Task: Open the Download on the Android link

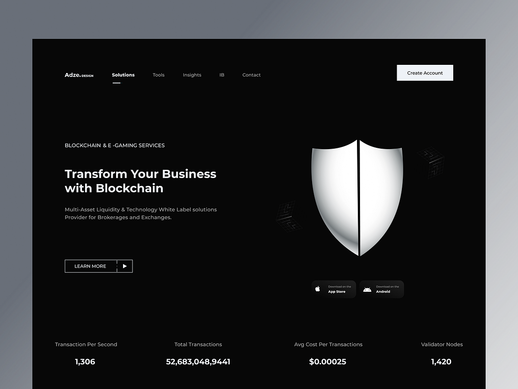Action: coord(382,289)
